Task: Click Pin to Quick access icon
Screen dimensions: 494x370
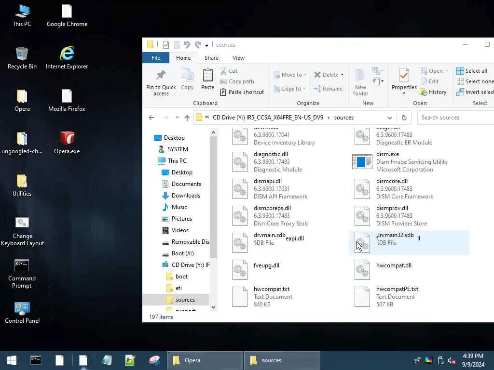Action: [161, 82]
